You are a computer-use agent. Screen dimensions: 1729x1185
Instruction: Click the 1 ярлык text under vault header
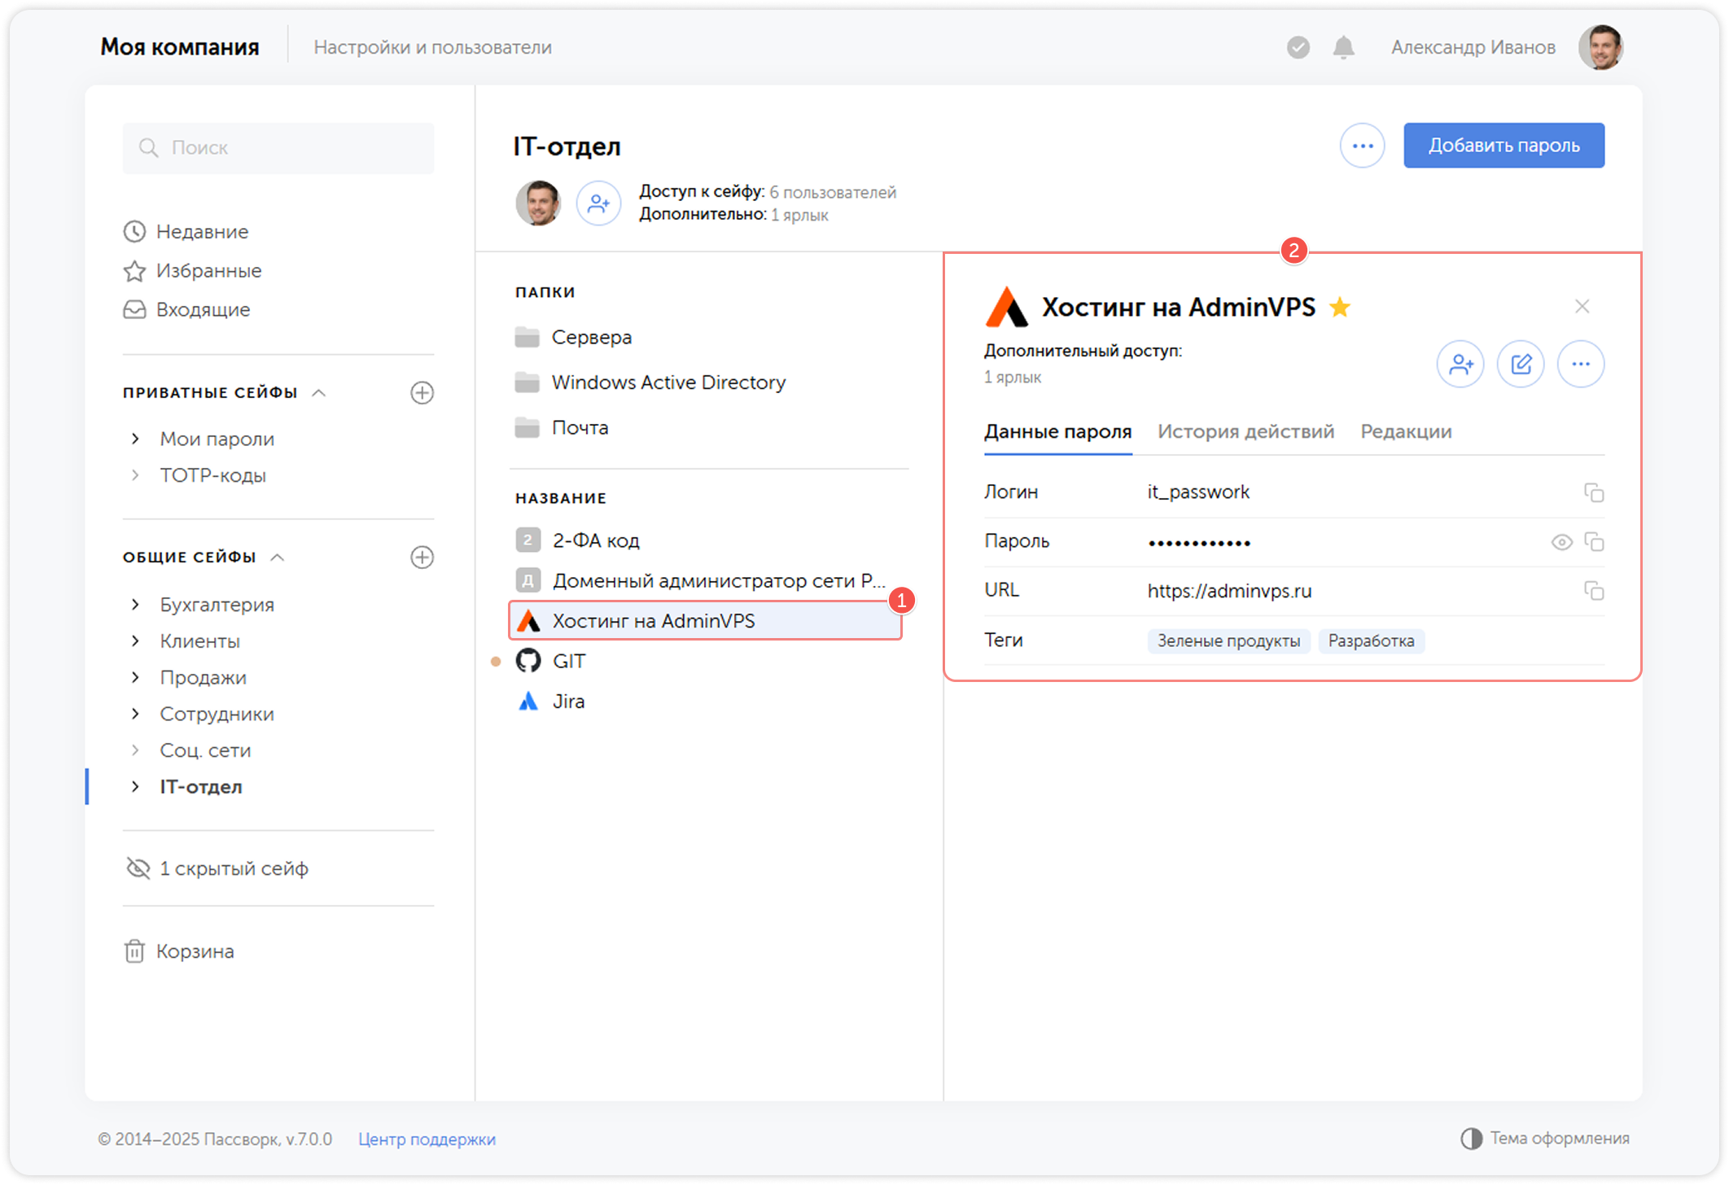799,216
